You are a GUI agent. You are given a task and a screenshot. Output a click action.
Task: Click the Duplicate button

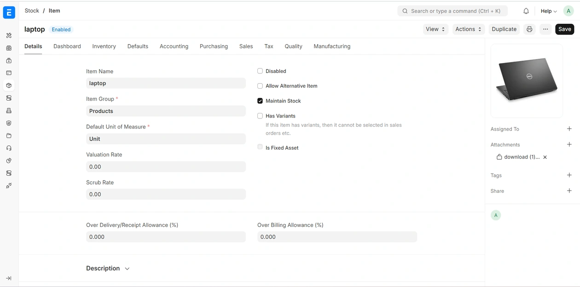tap(504, 29)
